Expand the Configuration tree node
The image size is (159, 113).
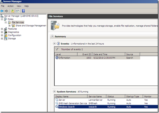click(x=2, y=35)
